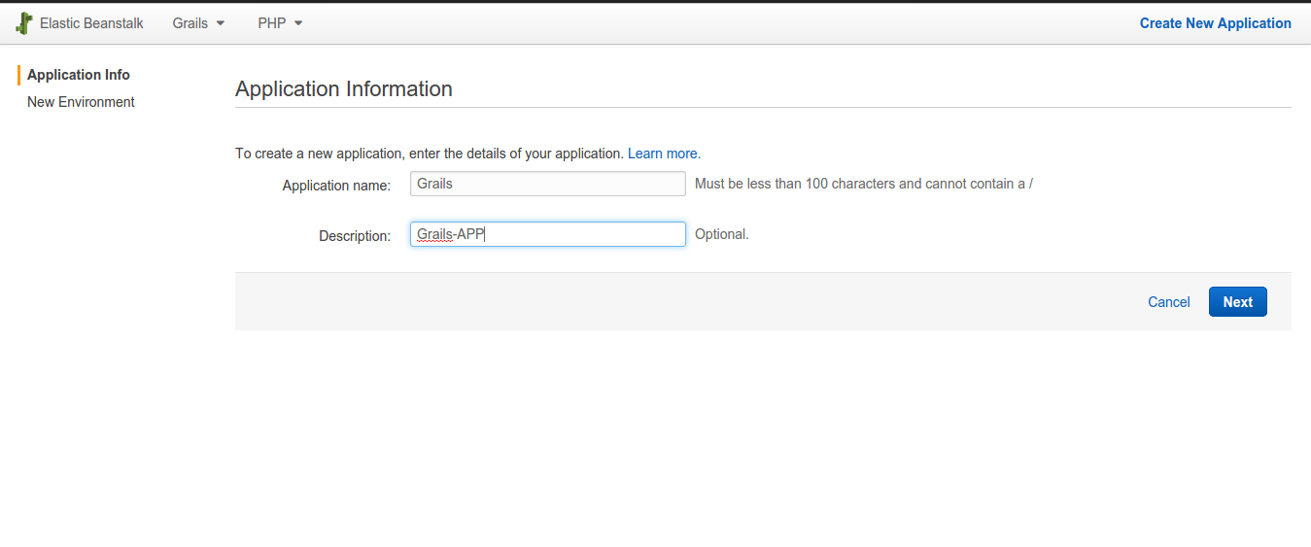Image resolution: width=1311 pixels, height=547 pixels.
Task: Follow the Learn more link
Action: pos(664,154)
